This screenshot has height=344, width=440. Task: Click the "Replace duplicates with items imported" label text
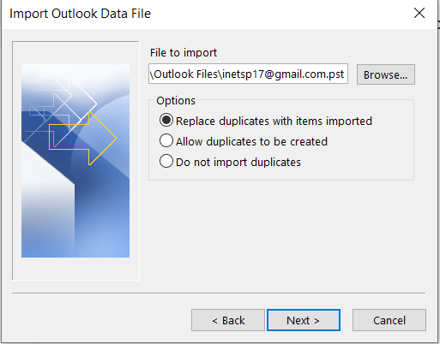point(274,121)
